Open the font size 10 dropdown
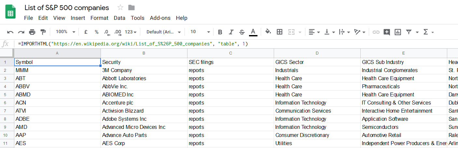This screenshot has width=458, height=148. [x=200, y=32]
